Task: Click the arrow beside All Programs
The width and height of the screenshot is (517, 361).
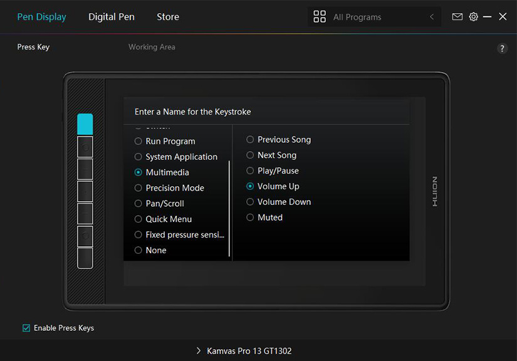Action: pos(432,17)
